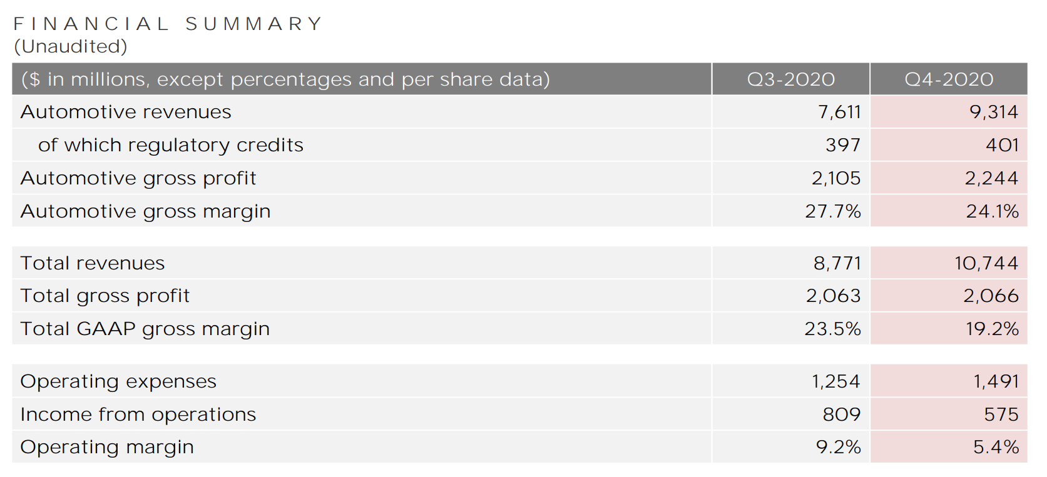
Task: Select Q4-2020 automotive gross margin 24.1%
Action: point(993,211)
